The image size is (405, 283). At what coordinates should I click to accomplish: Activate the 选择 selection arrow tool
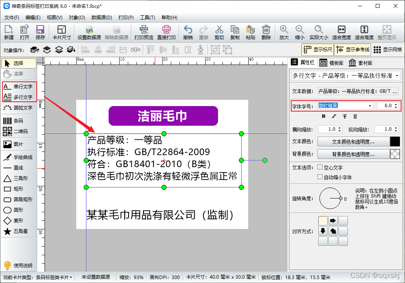point(19,63)
